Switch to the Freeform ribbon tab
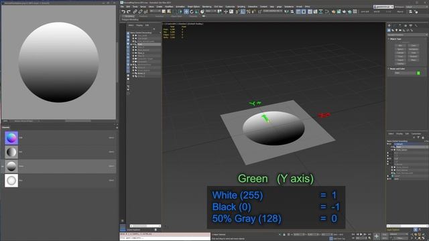This screenshot has width=429, height=241. pyautogui.click(x=144, y=16)
